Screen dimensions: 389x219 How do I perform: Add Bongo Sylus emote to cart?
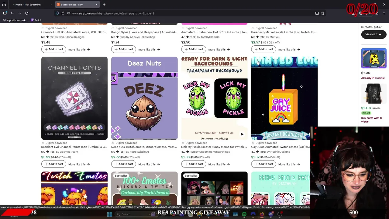123,49
